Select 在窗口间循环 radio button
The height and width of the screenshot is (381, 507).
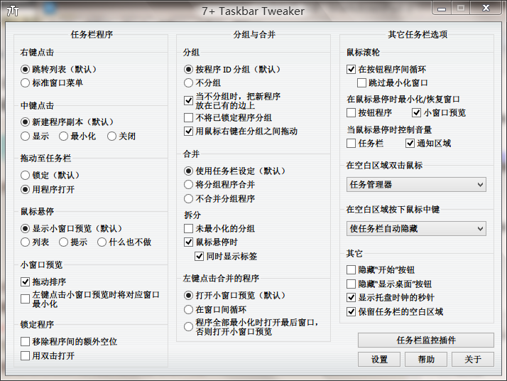pyautogui.click(x=189, y=309)
